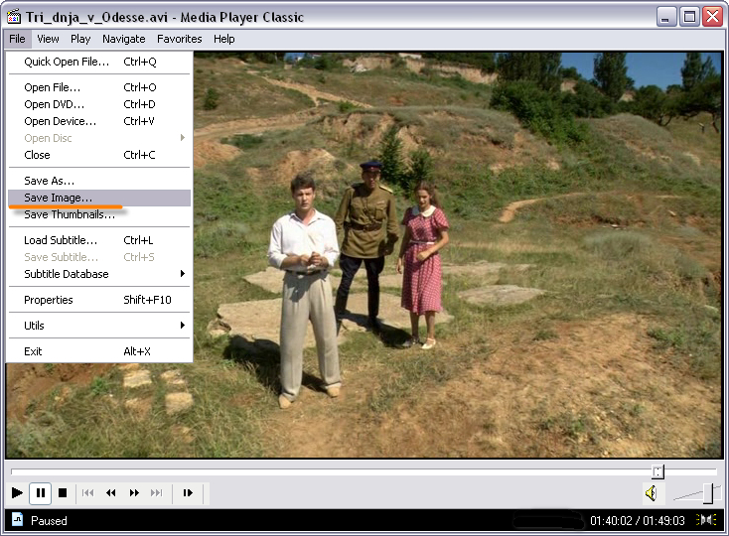Step forward one frame
Screen dimensions: 729x536
pos(188,492)
